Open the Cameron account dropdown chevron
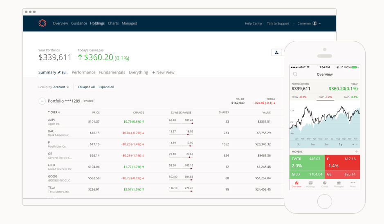This screenshot has width=384, height=224. pos(320,23)
